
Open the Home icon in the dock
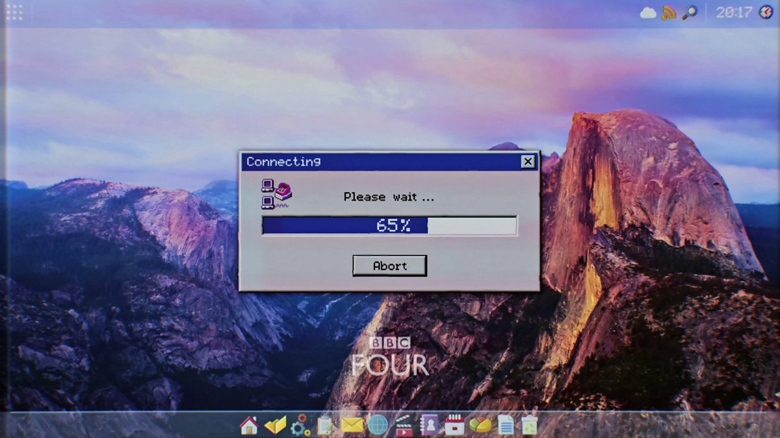pyautogui.click(x=249, y=425)
